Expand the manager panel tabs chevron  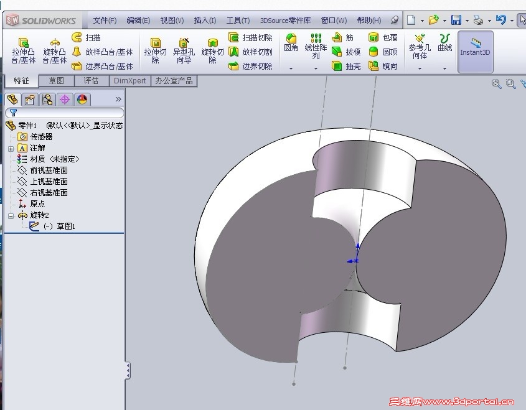click(x=118, y=99)
